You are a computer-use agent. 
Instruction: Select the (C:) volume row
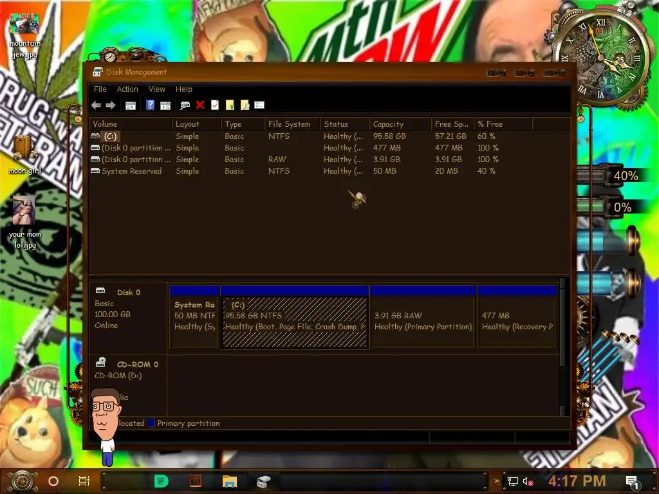(311, 136)
